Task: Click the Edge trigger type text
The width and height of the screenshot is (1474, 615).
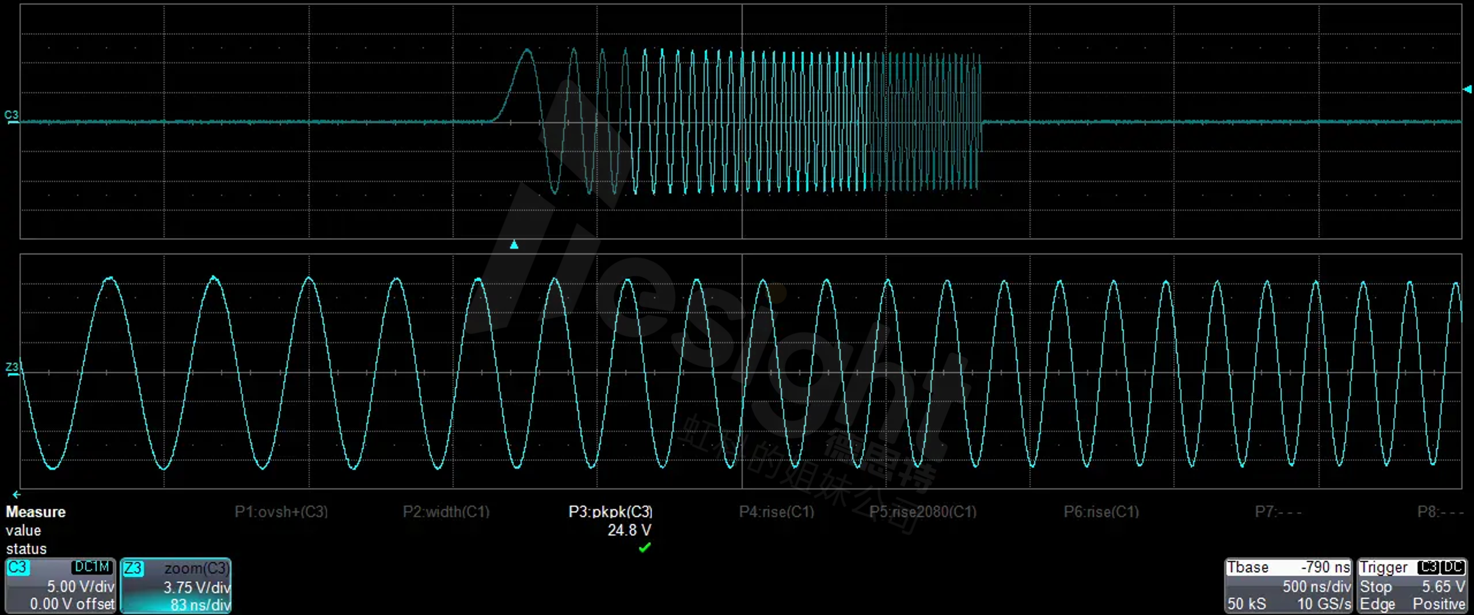Action: click(1377, 603)
